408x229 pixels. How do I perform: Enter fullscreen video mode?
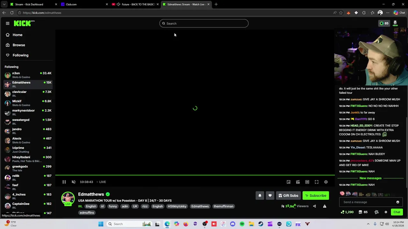coord(317,182)
